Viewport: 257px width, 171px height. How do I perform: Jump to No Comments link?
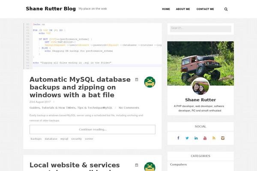pyautogui.click(x=129, y=108)
